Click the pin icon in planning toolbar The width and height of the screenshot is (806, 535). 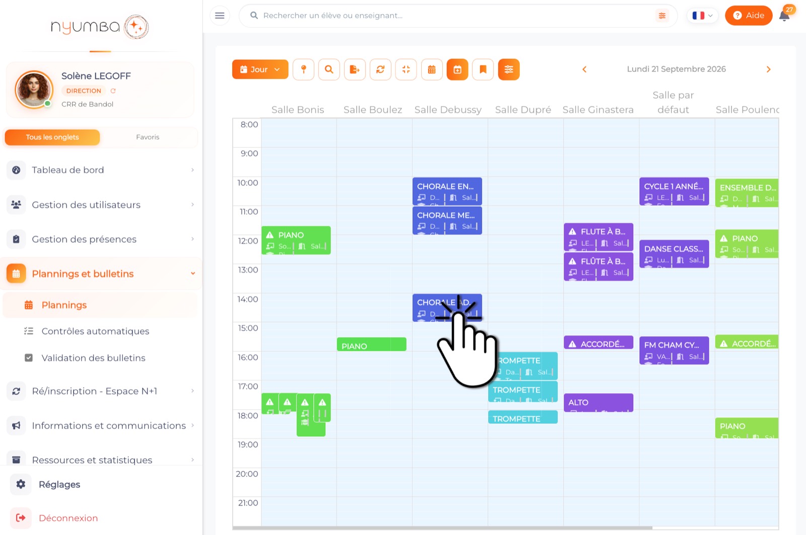tap(303, 69)
